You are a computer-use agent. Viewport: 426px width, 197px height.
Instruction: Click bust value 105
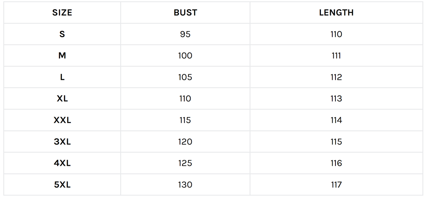185,77
